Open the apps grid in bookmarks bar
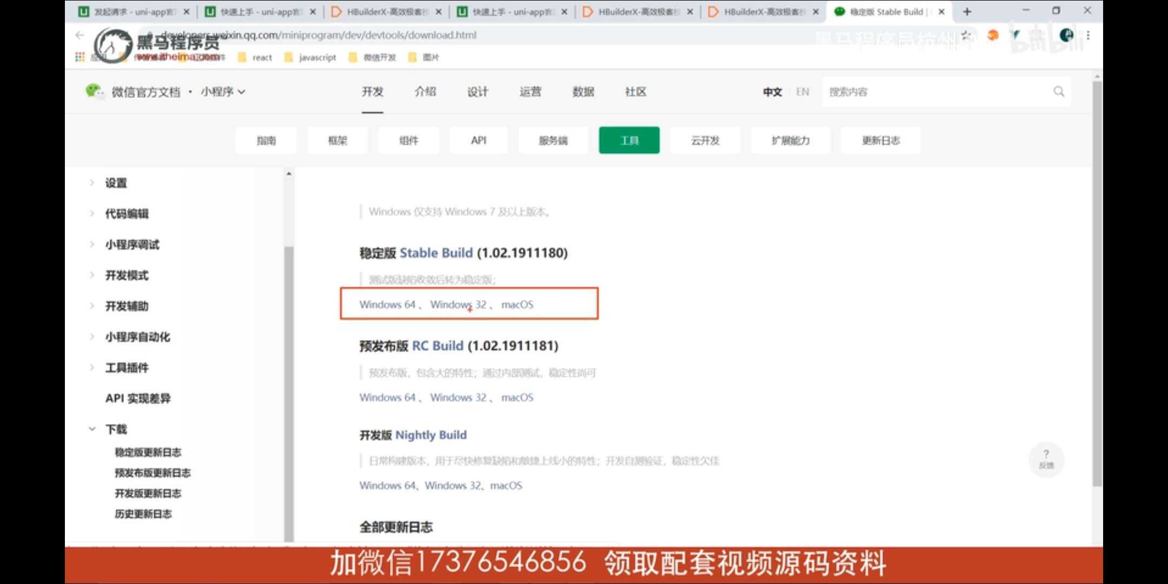This screenshot has height=584, width=1168. pyautogui.click(x=79, y=57)
